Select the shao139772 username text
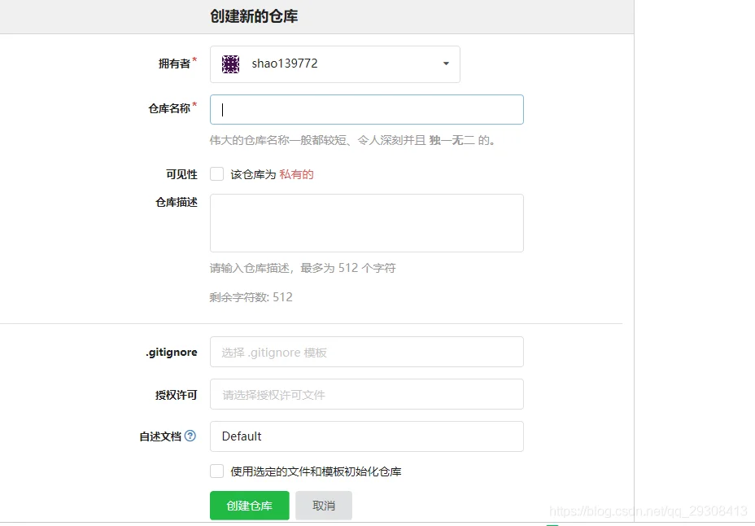 coord(285,64)
